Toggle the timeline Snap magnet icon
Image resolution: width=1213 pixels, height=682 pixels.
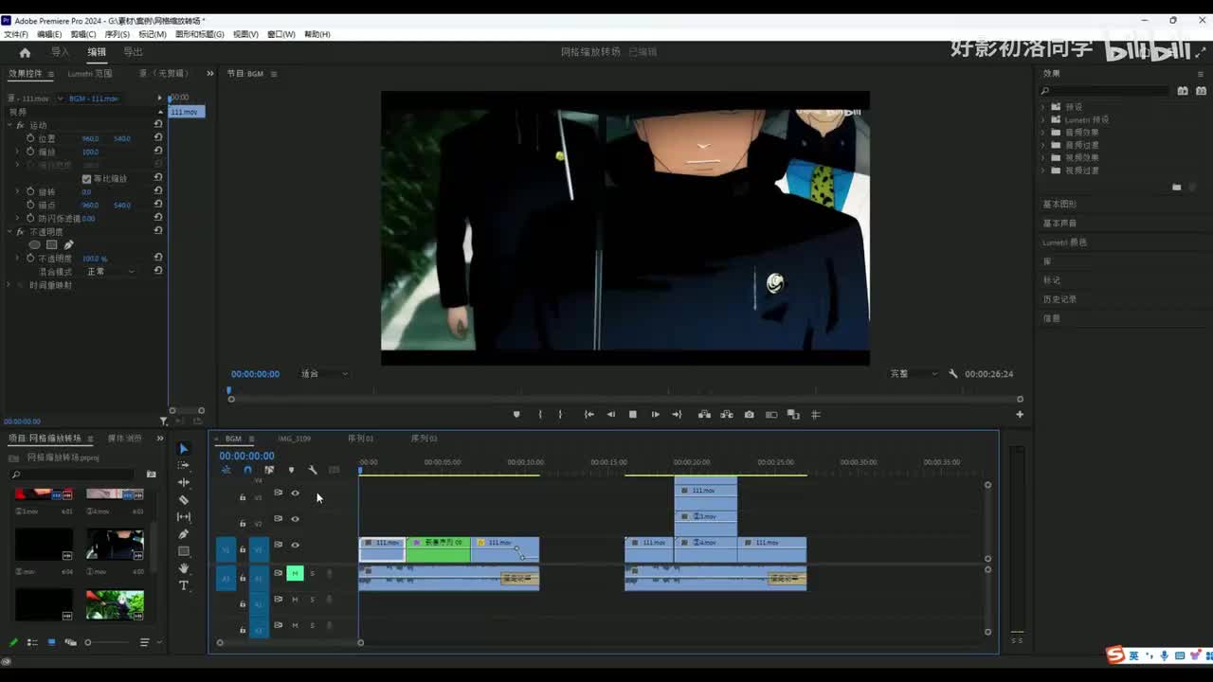[247, 470]
